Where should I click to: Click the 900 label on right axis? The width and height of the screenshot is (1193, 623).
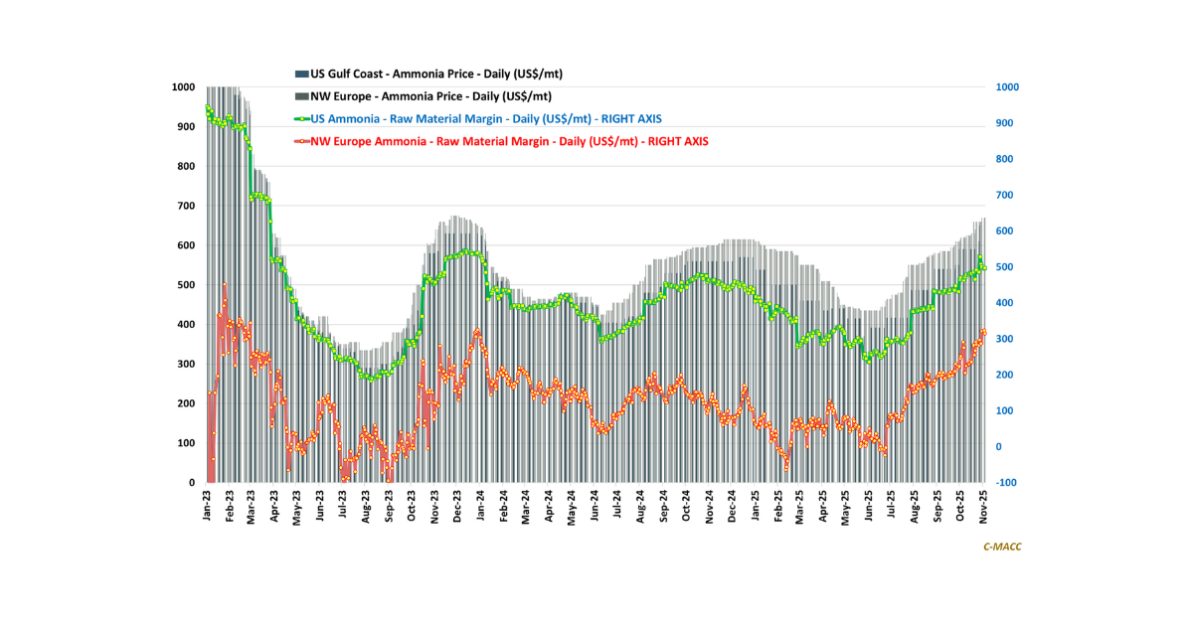point(1005,123)
